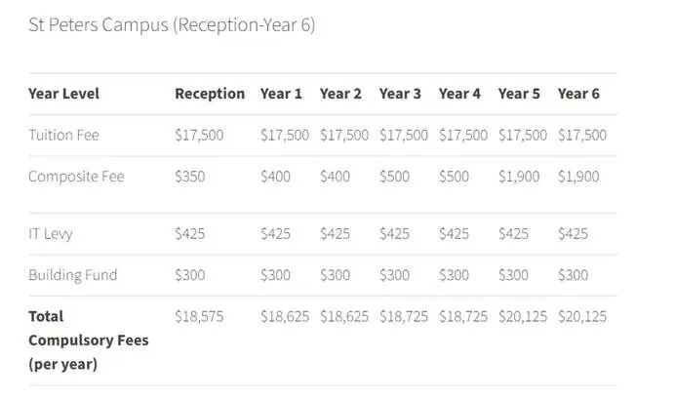Click the Reception total of $18,575
This screenshot has width=675, height=401.
point(199,316)
